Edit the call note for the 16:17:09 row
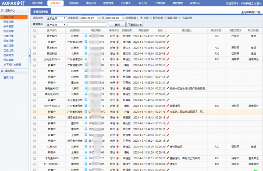The image size is (263, 171). (x=168, y=59)
